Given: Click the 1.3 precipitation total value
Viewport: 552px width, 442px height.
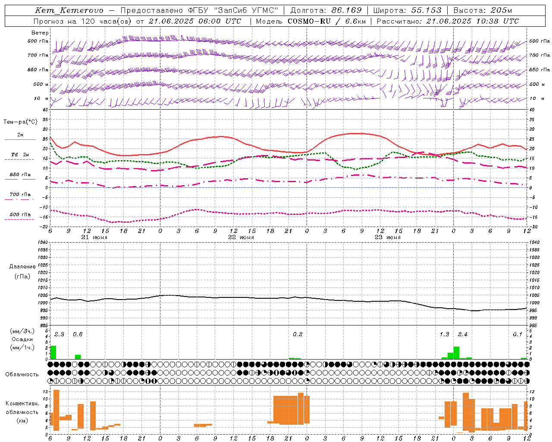Looking at the screenshot, I should click(444, 335).
